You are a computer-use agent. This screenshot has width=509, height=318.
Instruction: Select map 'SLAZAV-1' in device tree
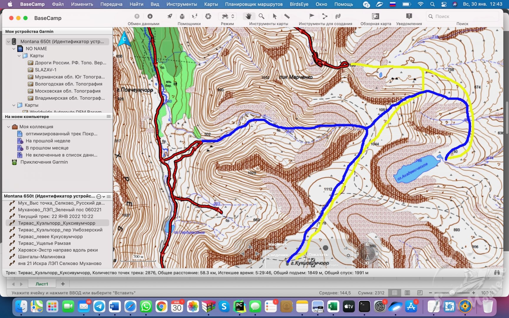(46, 70)
